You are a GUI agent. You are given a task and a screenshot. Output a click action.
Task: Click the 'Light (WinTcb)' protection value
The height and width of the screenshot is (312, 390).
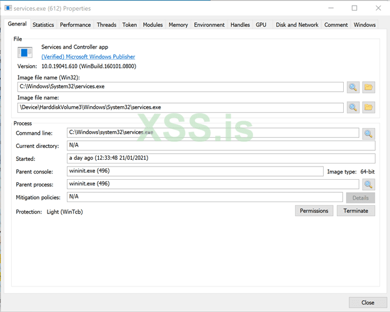[64, 212]
